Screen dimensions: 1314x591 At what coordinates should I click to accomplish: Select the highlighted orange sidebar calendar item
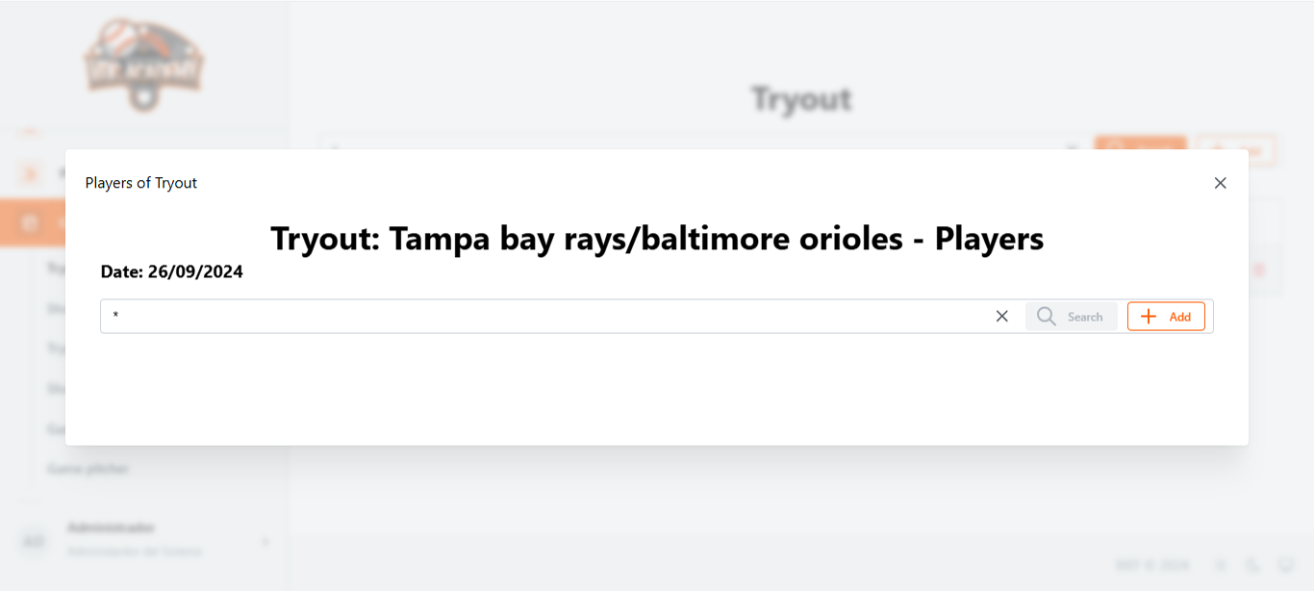point(33,223)
